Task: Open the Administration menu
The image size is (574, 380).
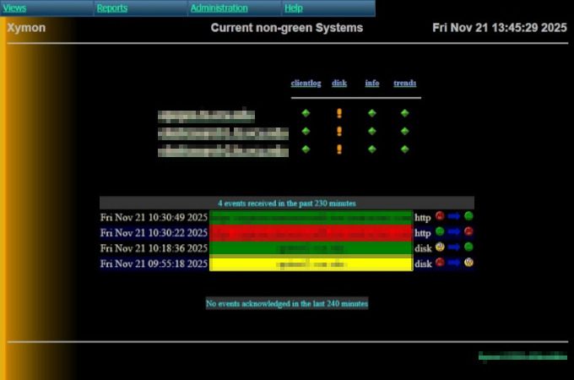Action: [x=219, y=8]
